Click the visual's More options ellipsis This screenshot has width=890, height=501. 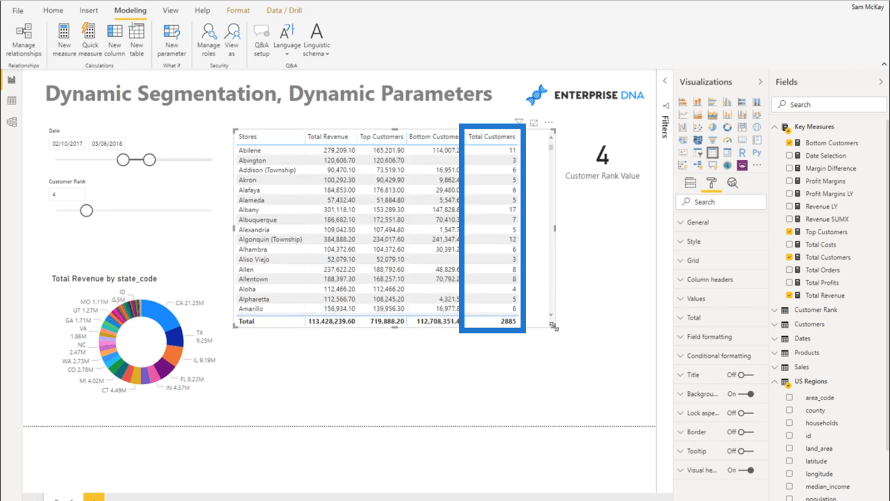tap(549, 122)
